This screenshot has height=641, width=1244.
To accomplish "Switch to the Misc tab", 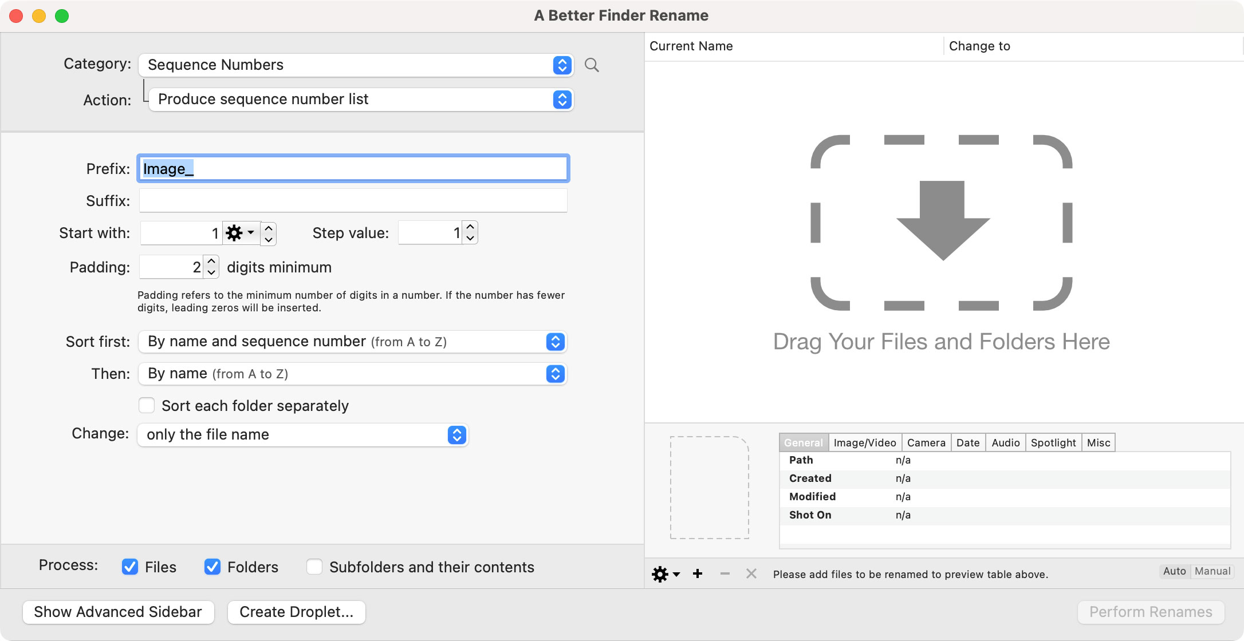I will (x=1099, y=442).
